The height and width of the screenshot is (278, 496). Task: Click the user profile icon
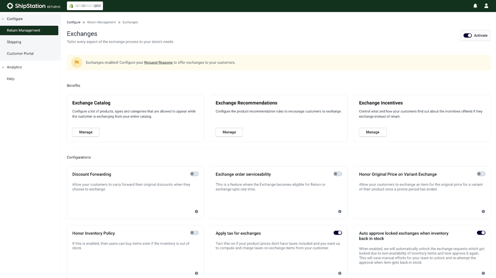(486, 6)
